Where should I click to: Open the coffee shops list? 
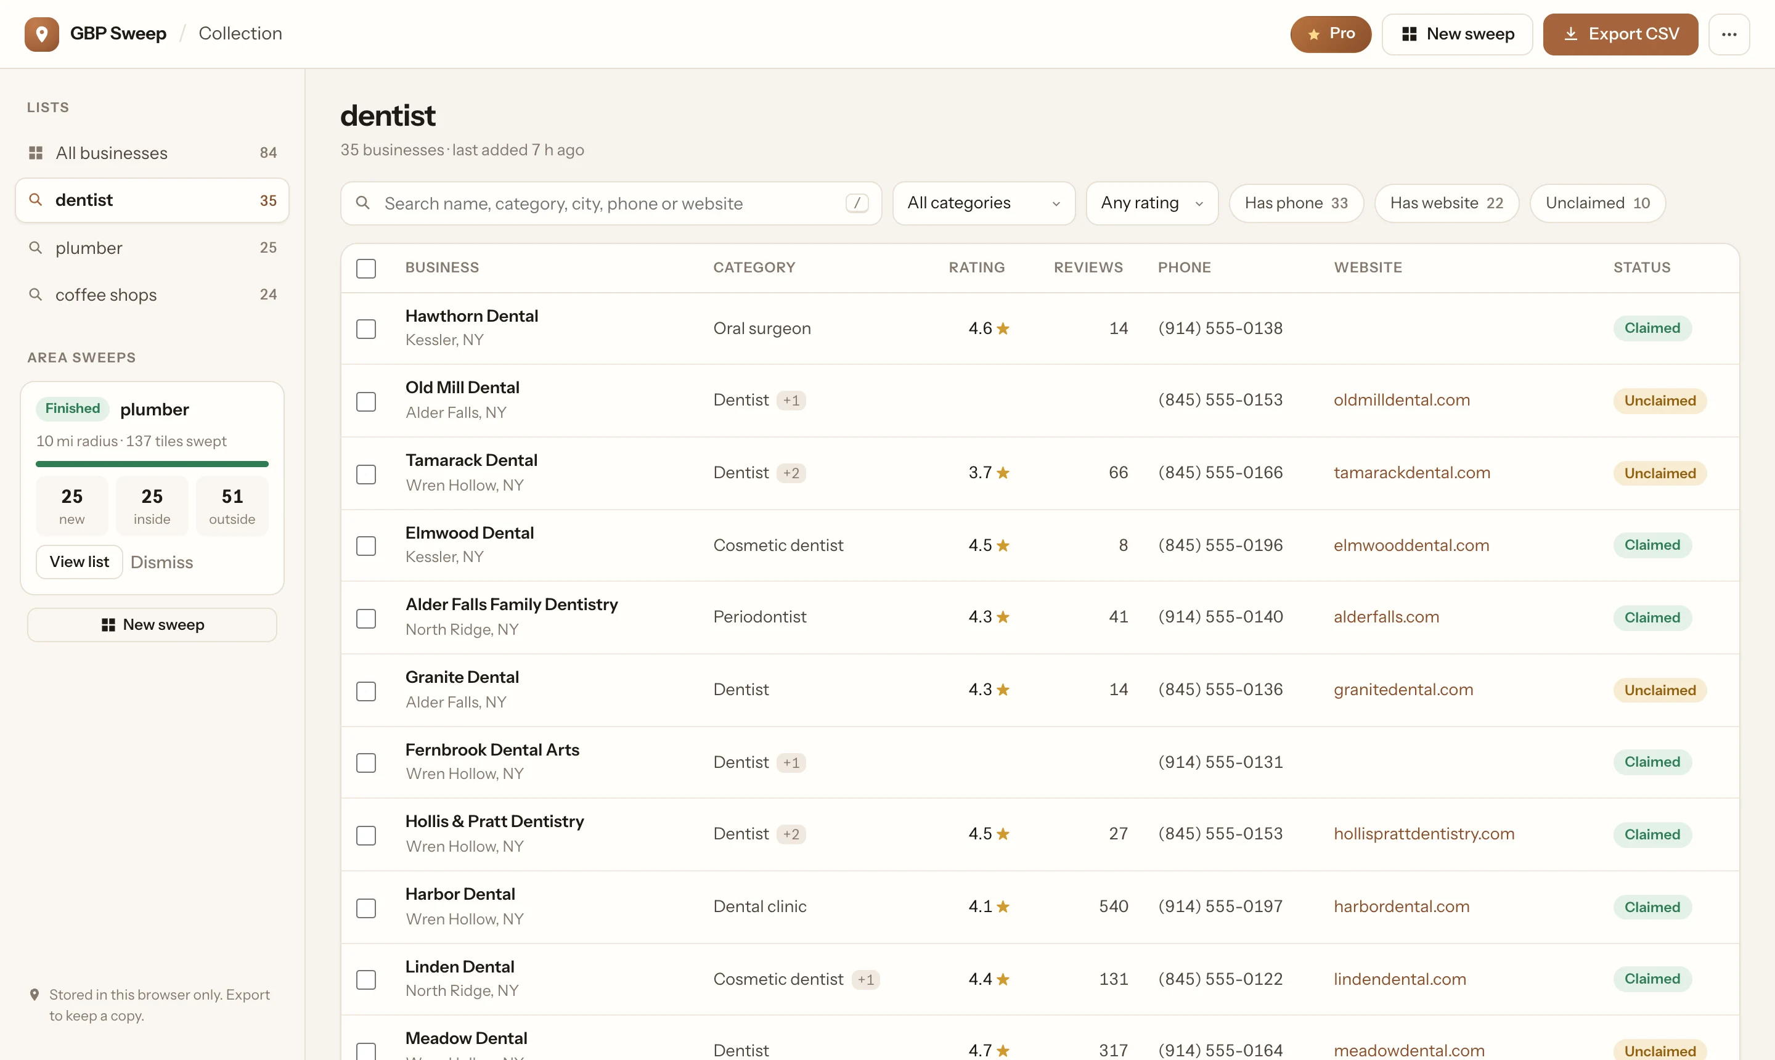click(152, 295)
